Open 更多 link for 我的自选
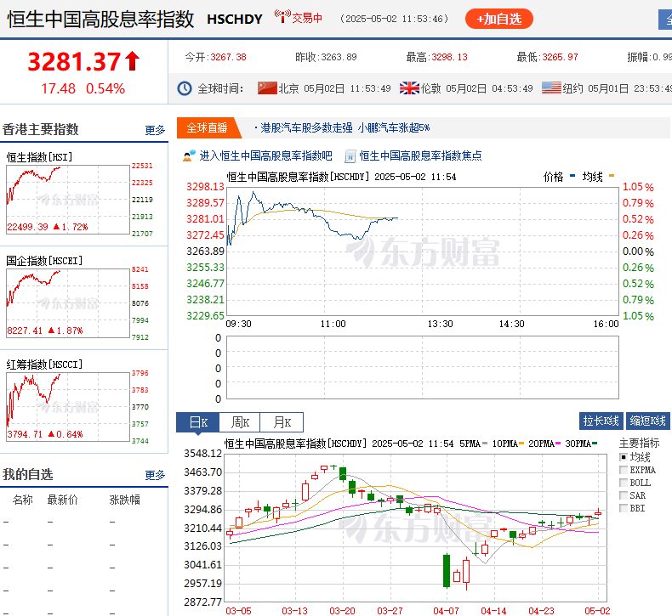Image resolution: width=672 pixels, height=616 pixels. [155, 475]
